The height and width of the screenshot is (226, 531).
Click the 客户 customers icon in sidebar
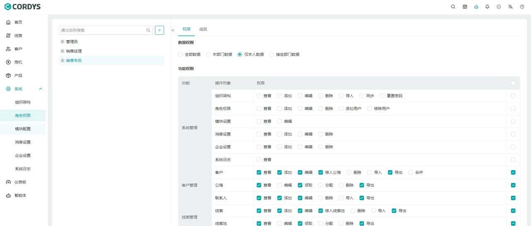8,49
